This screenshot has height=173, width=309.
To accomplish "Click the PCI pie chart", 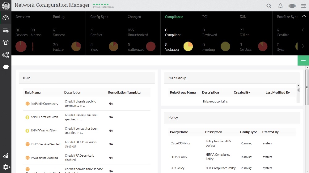I will coord(226,46).
